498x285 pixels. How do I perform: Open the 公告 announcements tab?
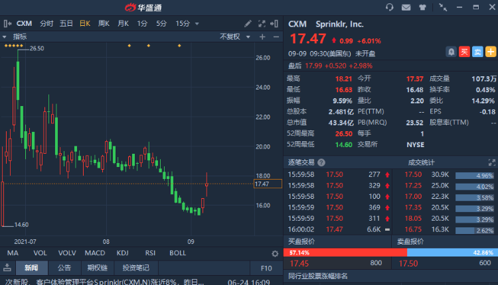tap(64, 268)
